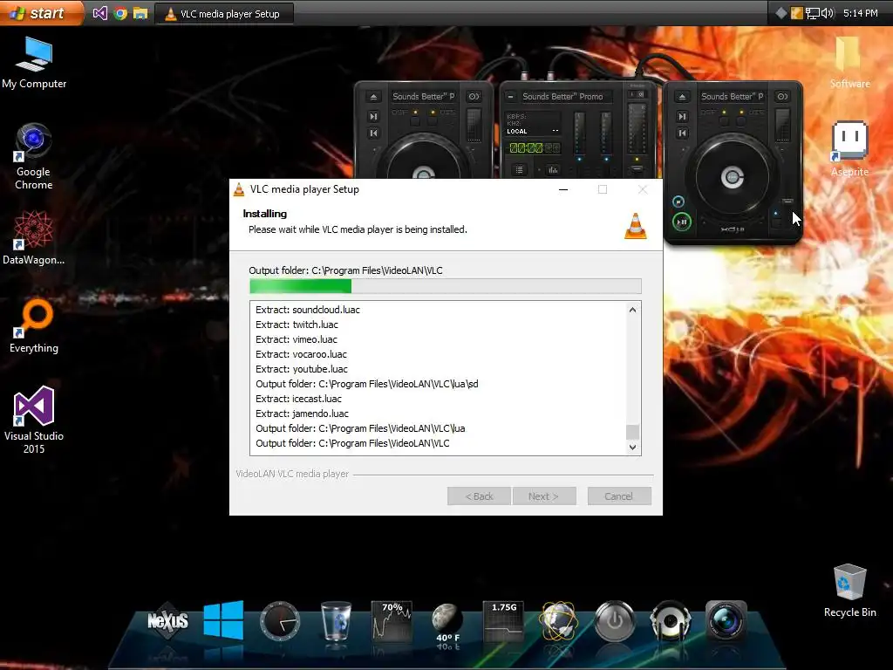This screenshot has height=670, width=893.
Task: Click the log line 'Extract: icecast.luac'
Action: point(298,399)
